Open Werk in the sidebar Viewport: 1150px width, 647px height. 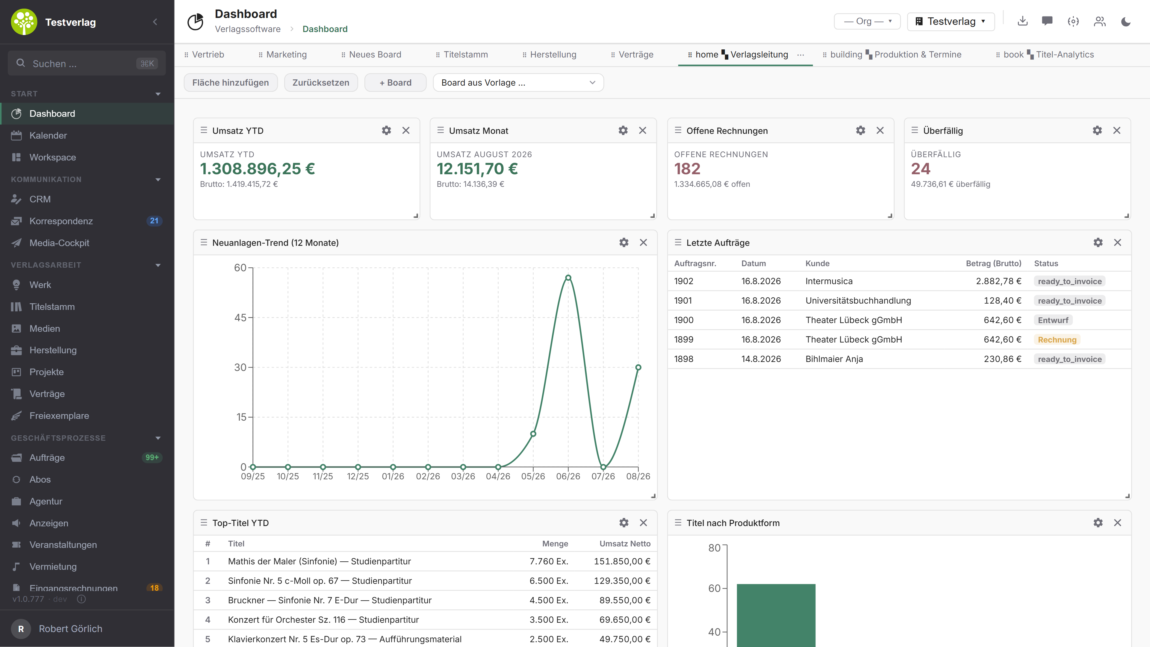click(x=87, y=285)
